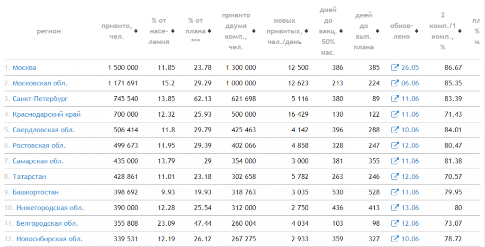Open the Московская обл. region link
This screenshot has height=247, width=485.
coord(40,83)
